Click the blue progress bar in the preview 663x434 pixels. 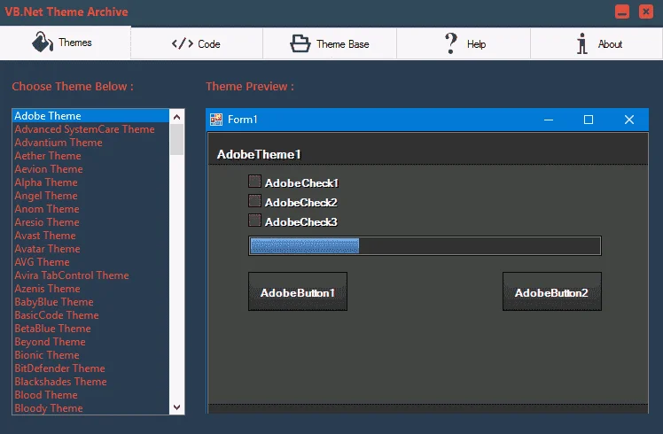425,246
